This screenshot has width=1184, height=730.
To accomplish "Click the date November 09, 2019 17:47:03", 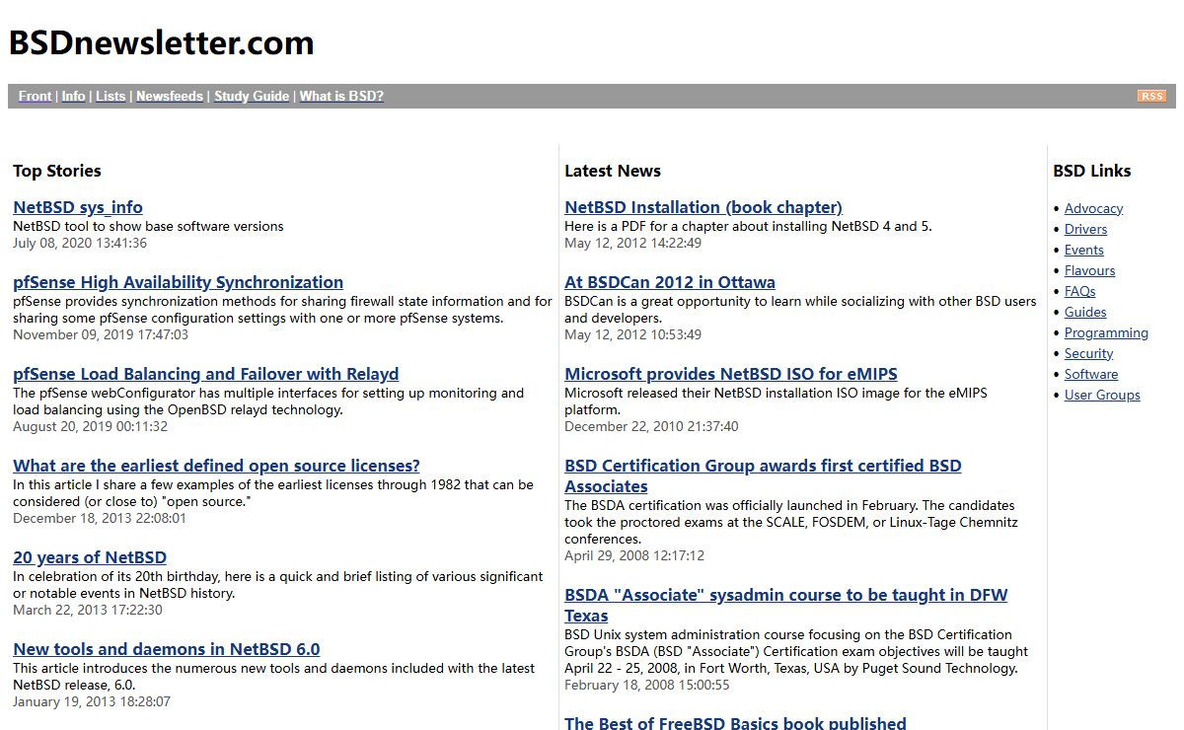I will point(101,334).
